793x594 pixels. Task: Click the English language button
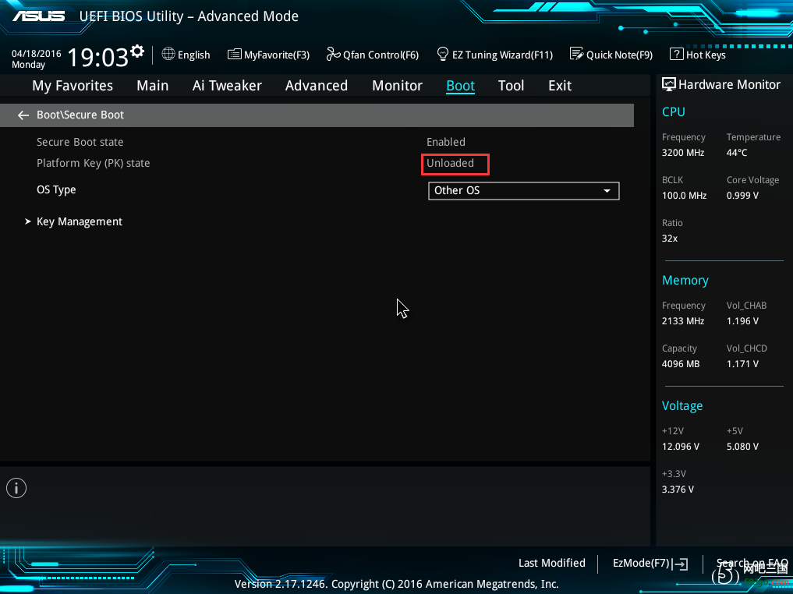pyautogui.click(x=193, y=55)
